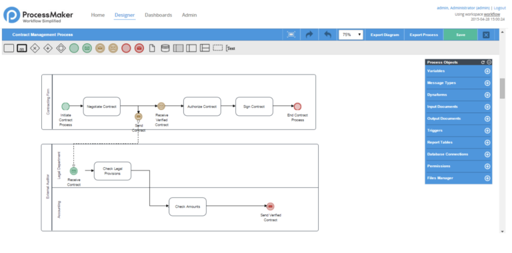
Task: Open the Home tab
Action: click(98, 15)
